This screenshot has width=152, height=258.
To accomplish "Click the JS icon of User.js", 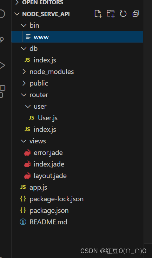I will coord(32,118).
